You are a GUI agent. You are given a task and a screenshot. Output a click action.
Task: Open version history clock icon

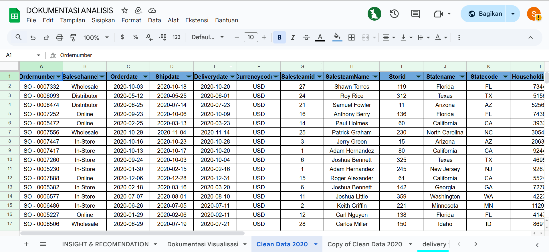pyautogui.click(x=394, y=14)
